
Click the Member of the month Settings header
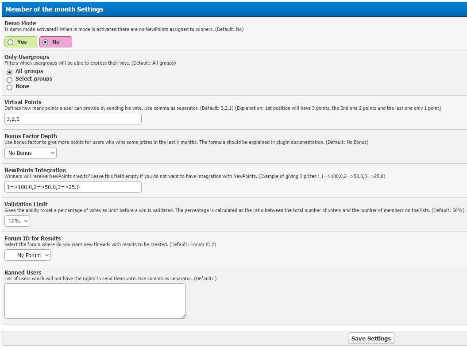pyautogui.click(x=54, y=9)
